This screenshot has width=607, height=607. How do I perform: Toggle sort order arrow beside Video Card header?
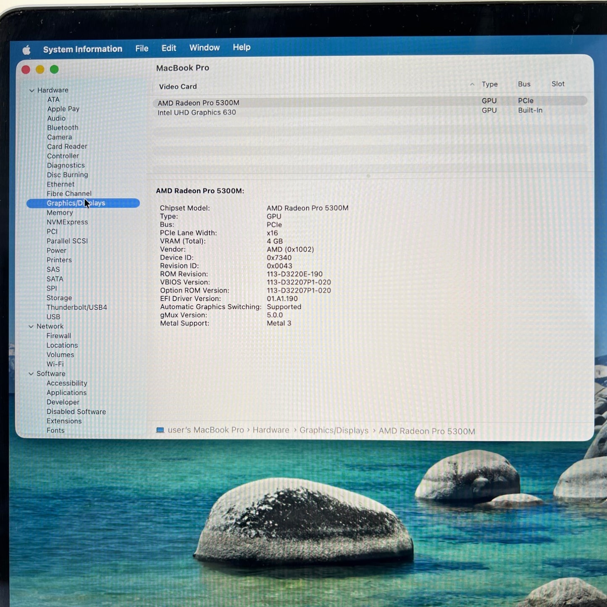(x=472, y=84)
